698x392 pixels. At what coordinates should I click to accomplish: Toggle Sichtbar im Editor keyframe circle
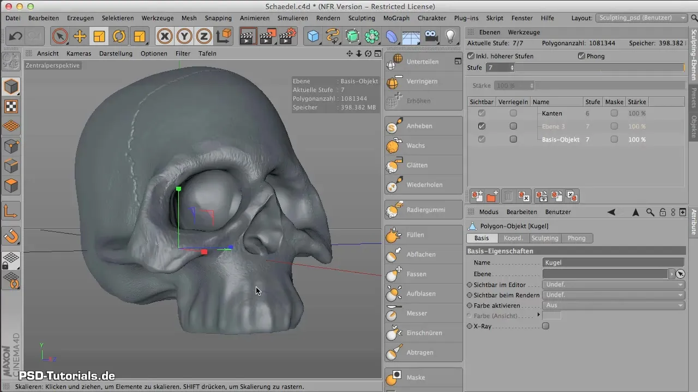point(470,285)
